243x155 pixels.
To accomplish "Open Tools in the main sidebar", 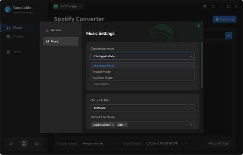I will coord(20,52).
